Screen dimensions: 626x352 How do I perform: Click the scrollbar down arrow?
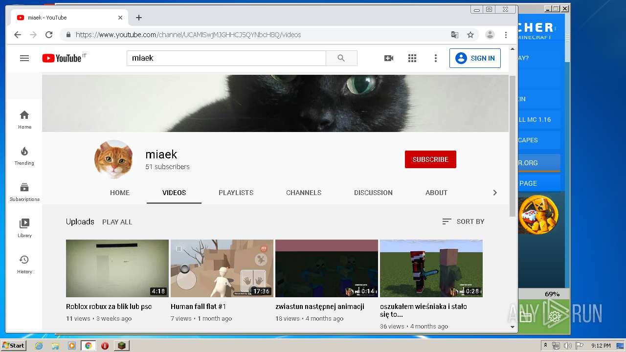[513, 327]
